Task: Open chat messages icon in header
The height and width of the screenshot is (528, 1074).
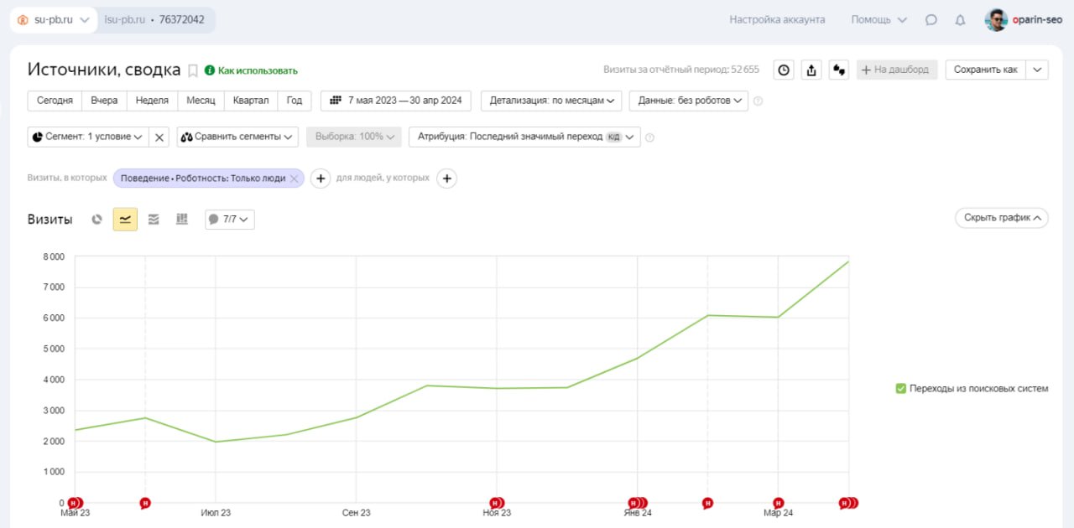Action: coord(931,20)
